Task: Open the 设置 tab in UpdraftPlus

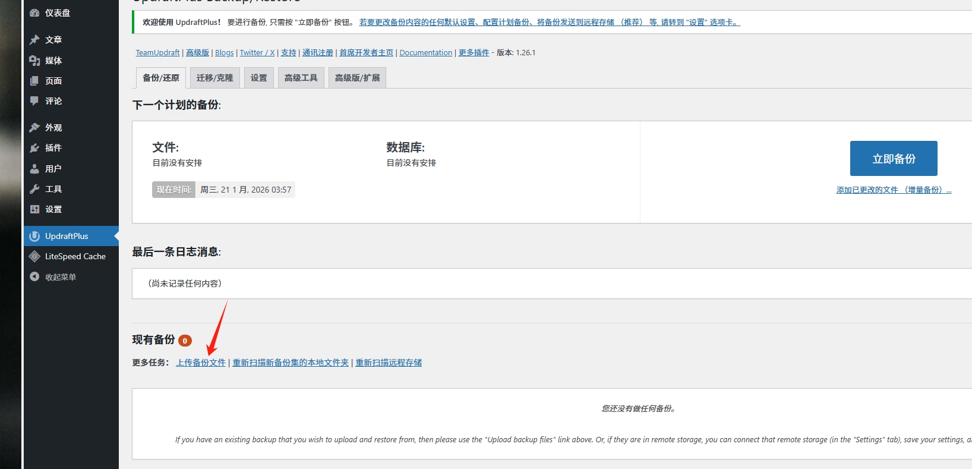Action: pos(258,78)
